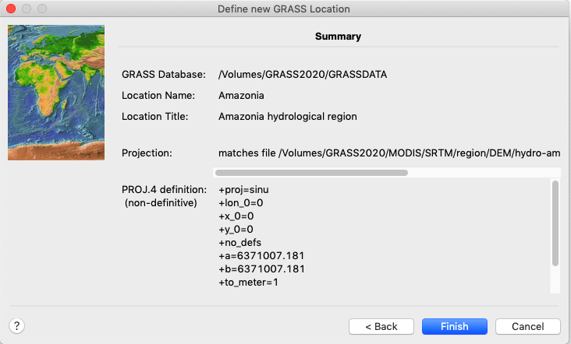Go back with the Back button
This screenshot has height=344, width=571.
[381, 326]
